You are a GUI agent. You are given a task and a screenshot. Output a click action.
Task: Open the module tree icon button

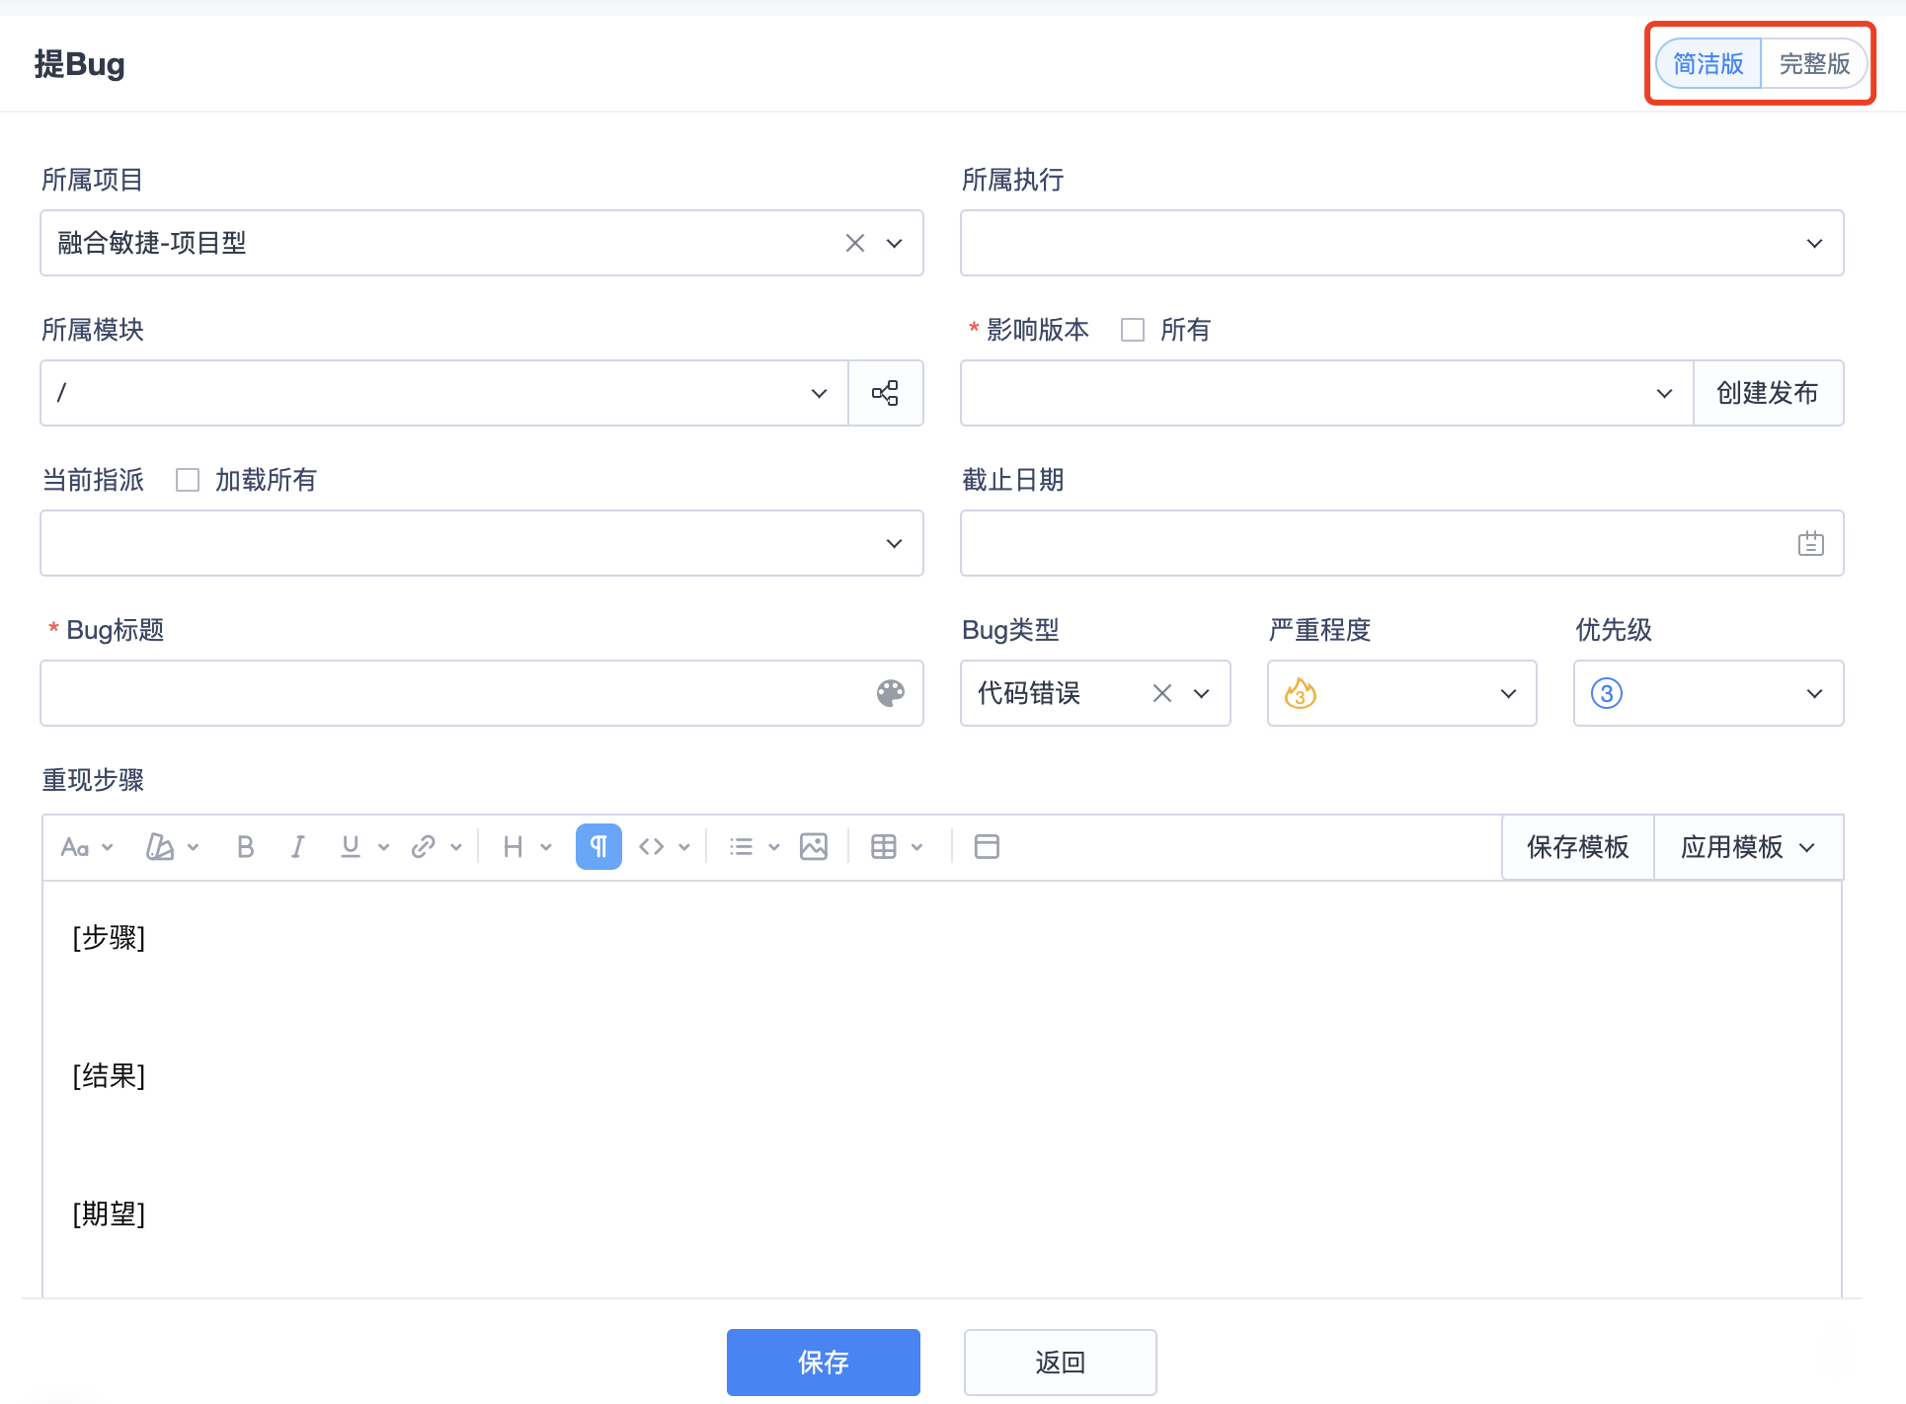pyautogui.click(x=886, y=393)
